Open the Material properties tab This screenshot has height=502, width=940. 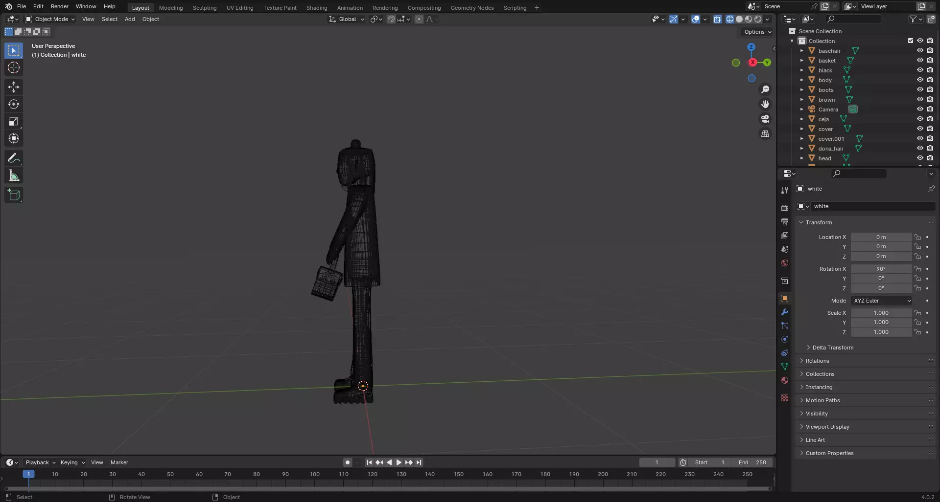[x=785, y=380]
